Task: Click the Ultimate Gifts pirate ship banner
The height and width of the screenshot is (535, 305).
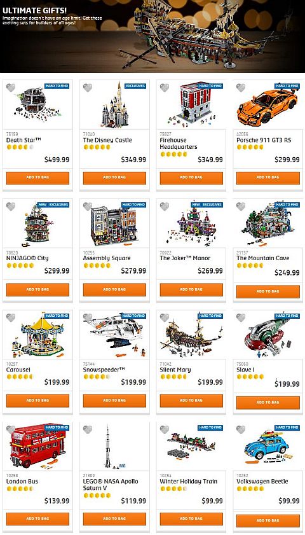Action: [x=152, y=36]
